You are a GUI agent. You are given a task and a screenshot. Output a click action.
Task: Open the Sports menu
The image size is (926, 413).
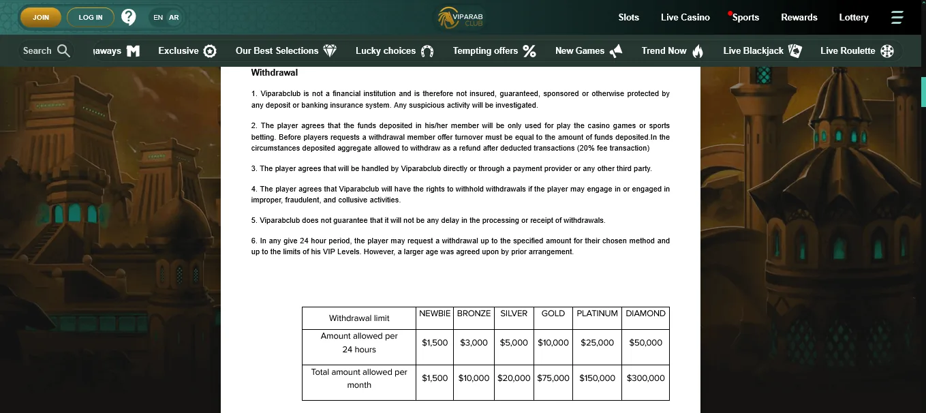pos(745,17)
